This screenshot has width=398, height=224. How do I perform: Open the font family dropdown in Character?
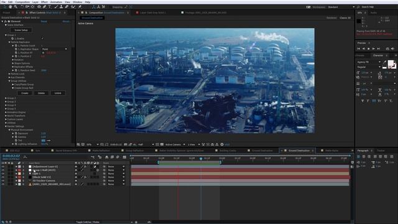tap(369, 62)
